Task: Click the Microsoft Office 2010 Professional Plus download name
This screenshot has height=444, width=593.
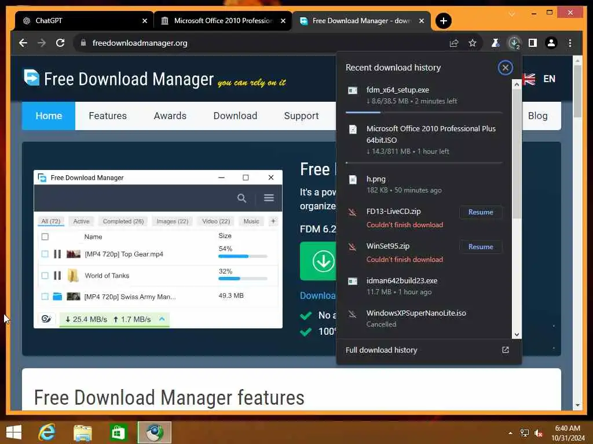Action: pos(431,134)
